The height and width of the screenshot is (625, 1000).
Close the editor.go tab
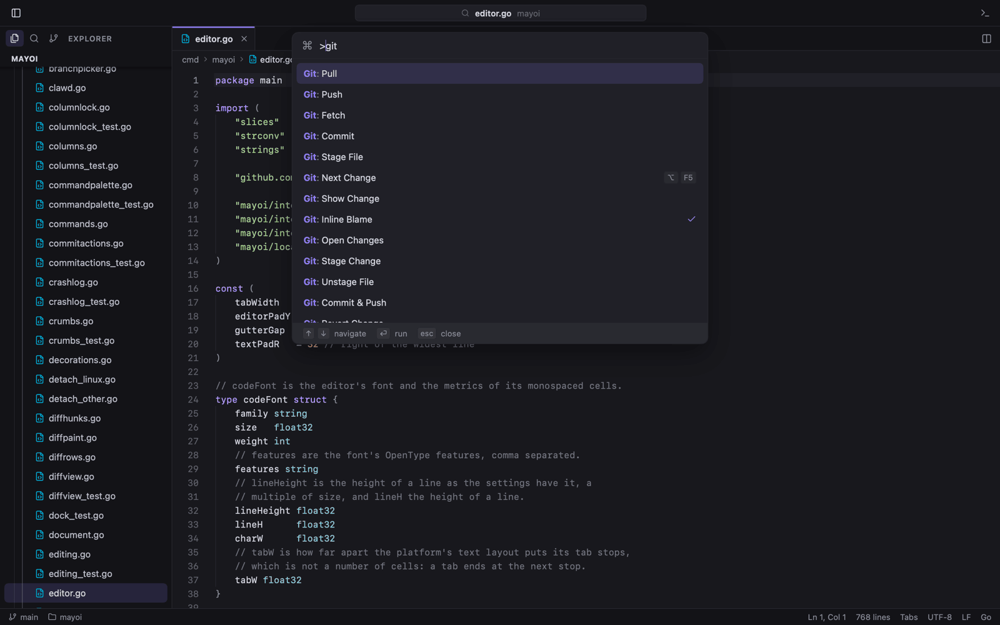click(x=244, y=39)
